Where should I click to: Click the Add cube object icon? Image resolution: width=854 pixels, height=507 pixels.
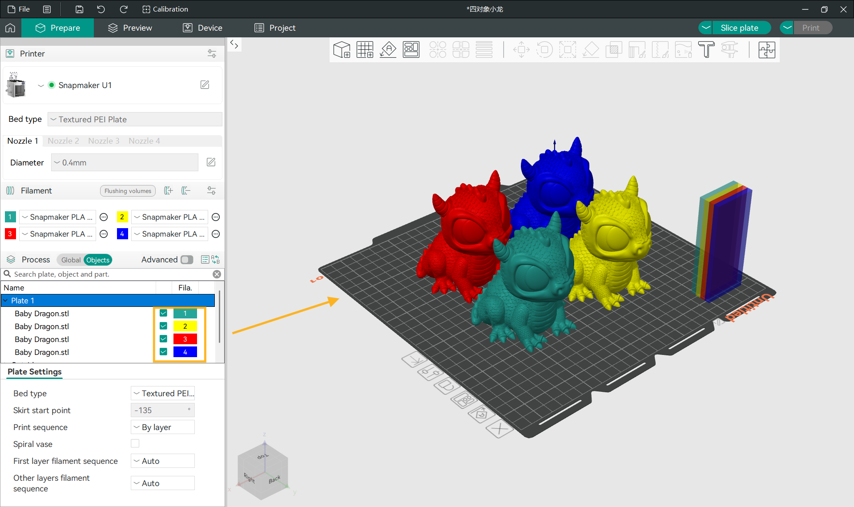pos(342,50)
